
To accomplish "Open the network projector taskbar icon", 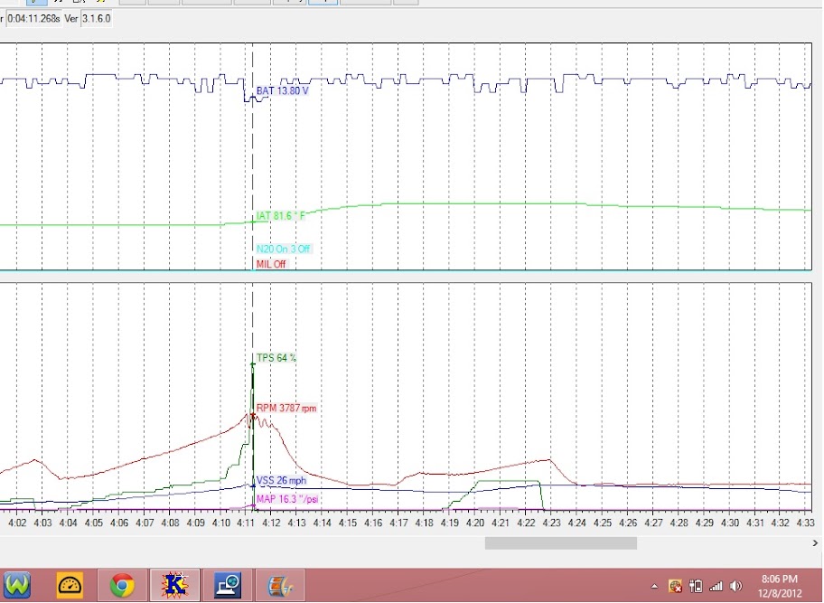I will [x=228, y=585].
